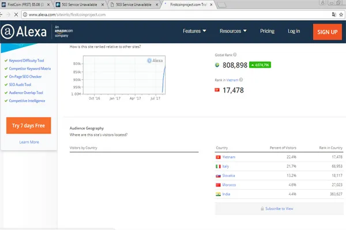Open the On-Page SEO Checker link
Image resolution: width=346 pixels, height=230 pixels.
pos(25,76)
